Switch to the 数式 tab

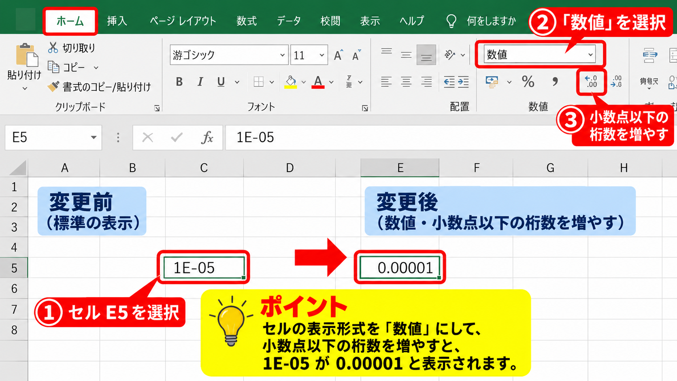pos(247,21)
